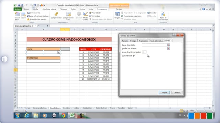Start recording with Grabar macro
This screenshot has width=220, height=123.
(34, 13)
